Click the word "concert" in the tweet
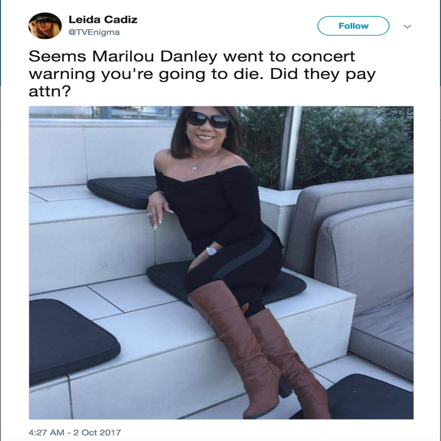 (323, 56)
